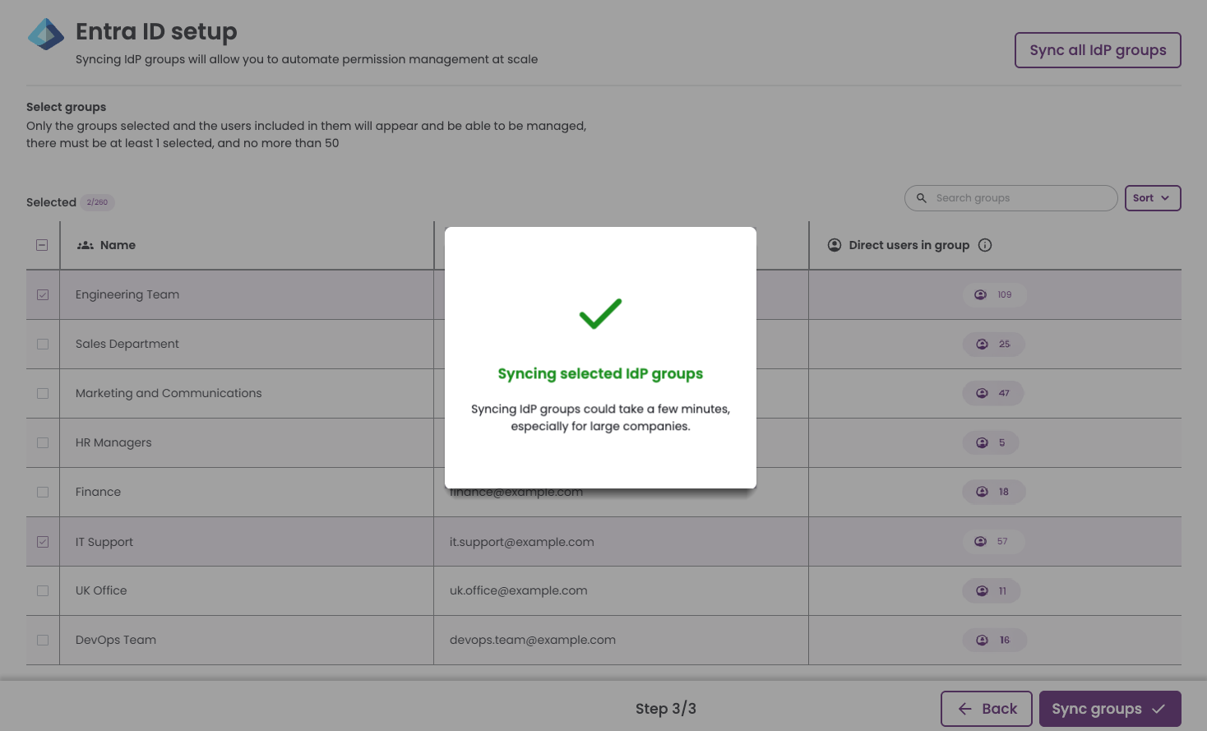Click the Engineering Team row name
The height and width of the screenshot is (731, 1207).
(127, 294)
